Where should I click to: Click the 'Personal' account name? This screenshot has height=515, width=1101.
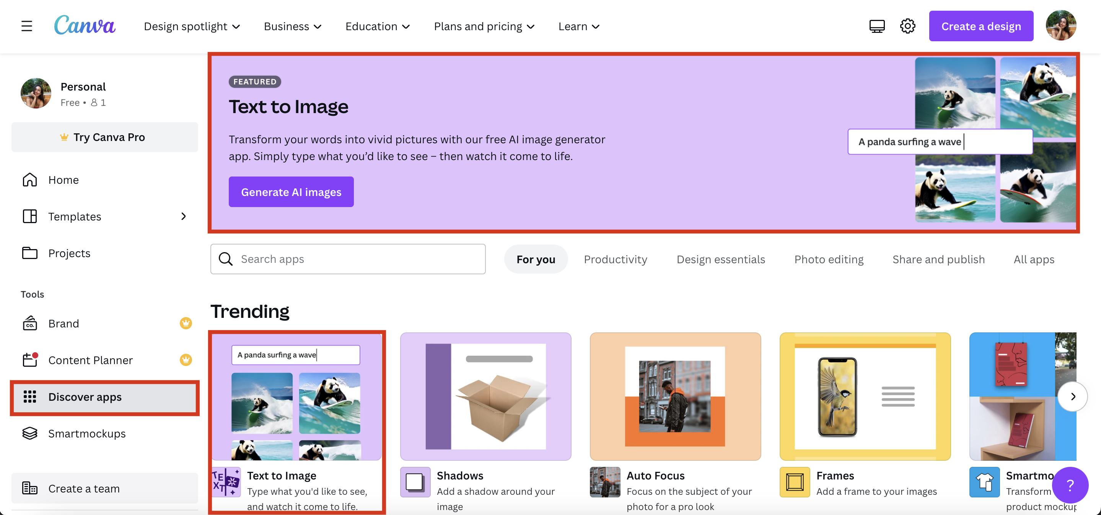point(83,87)
